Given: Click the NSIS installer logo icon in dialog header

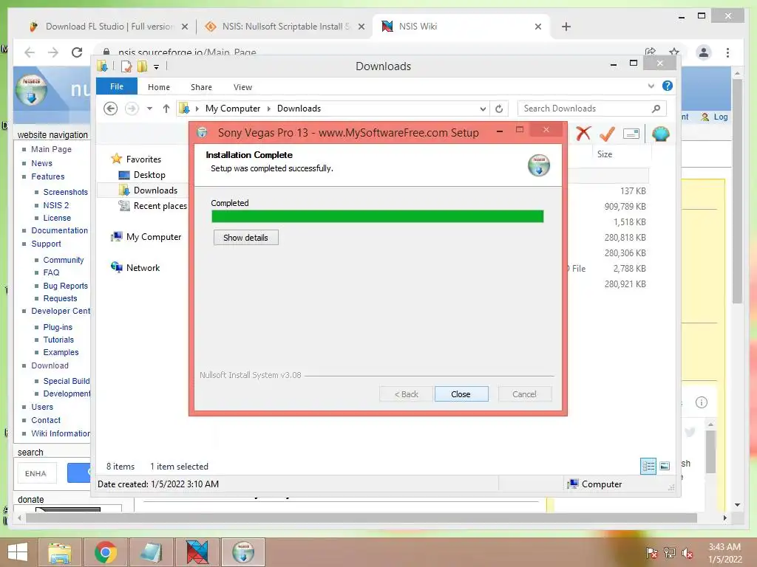Looking at the screenshot, I should 539,165.
